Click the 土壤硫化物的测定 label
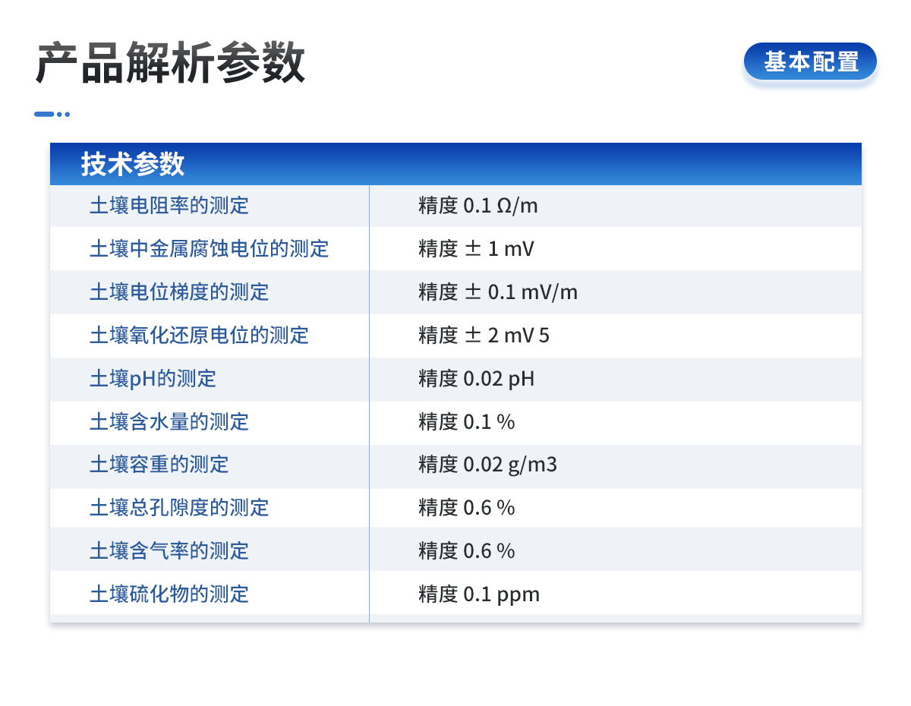This screenshot has height=706, width=911. 169,594
